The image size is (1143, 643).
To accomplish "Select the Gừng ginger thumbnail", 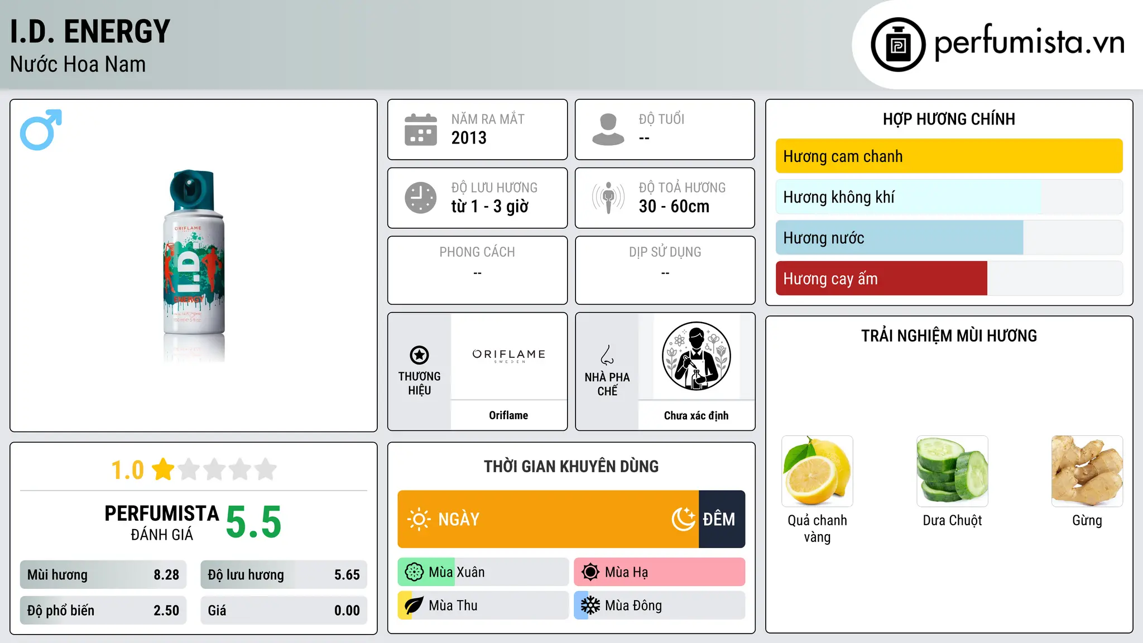I will (1087, 471).
